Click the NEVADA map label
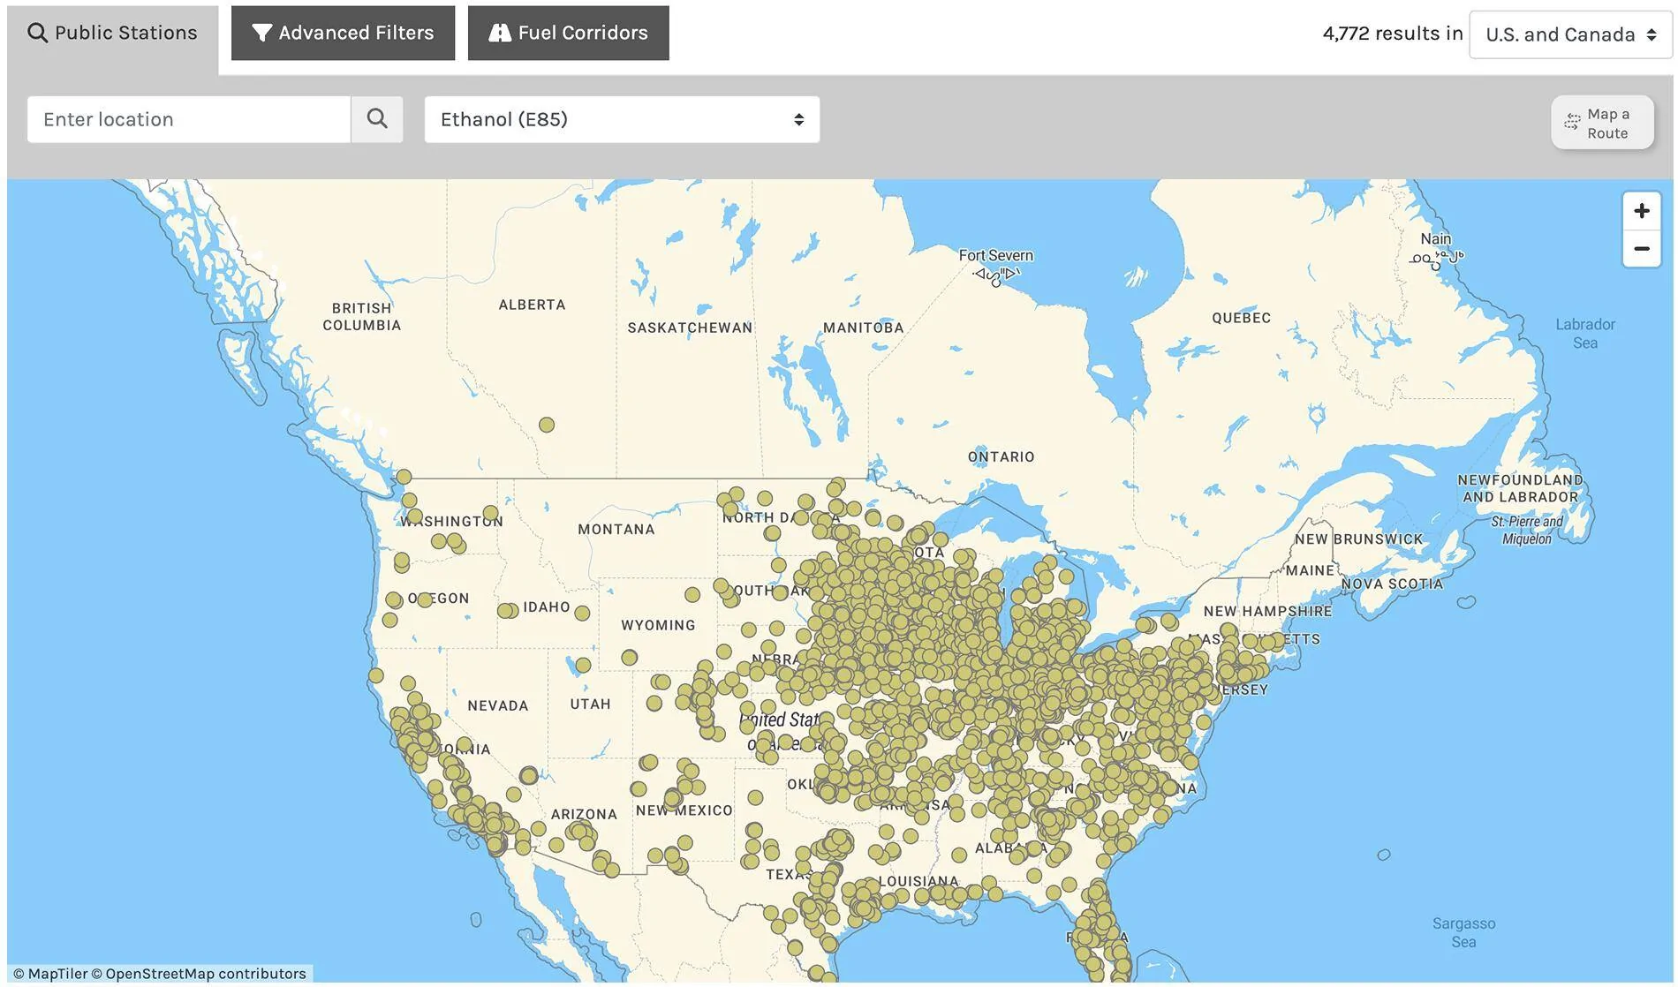 [x=498, y=705]
